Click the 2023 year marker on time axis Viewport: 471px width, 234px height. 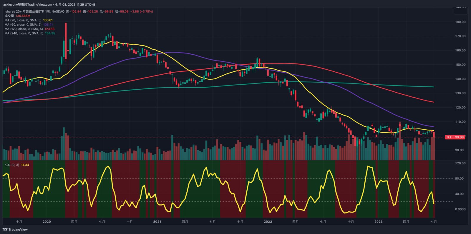[378, 222]
